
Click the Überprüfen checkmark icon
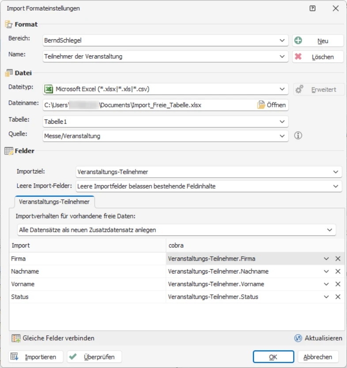tap(74, 357)
